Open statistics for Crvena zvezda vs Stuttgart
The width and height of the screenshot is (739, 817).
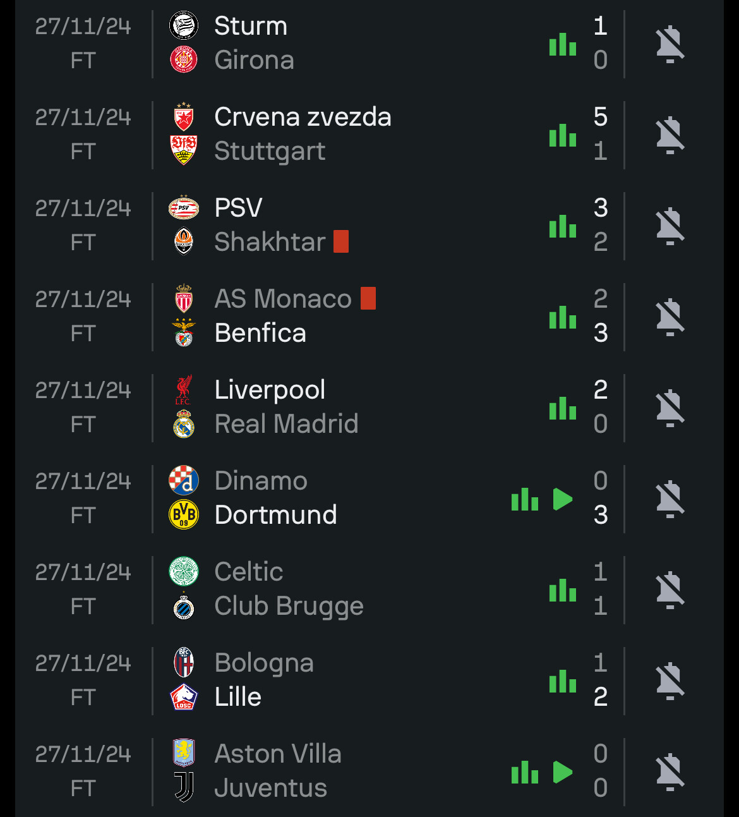tap(562, 135)
